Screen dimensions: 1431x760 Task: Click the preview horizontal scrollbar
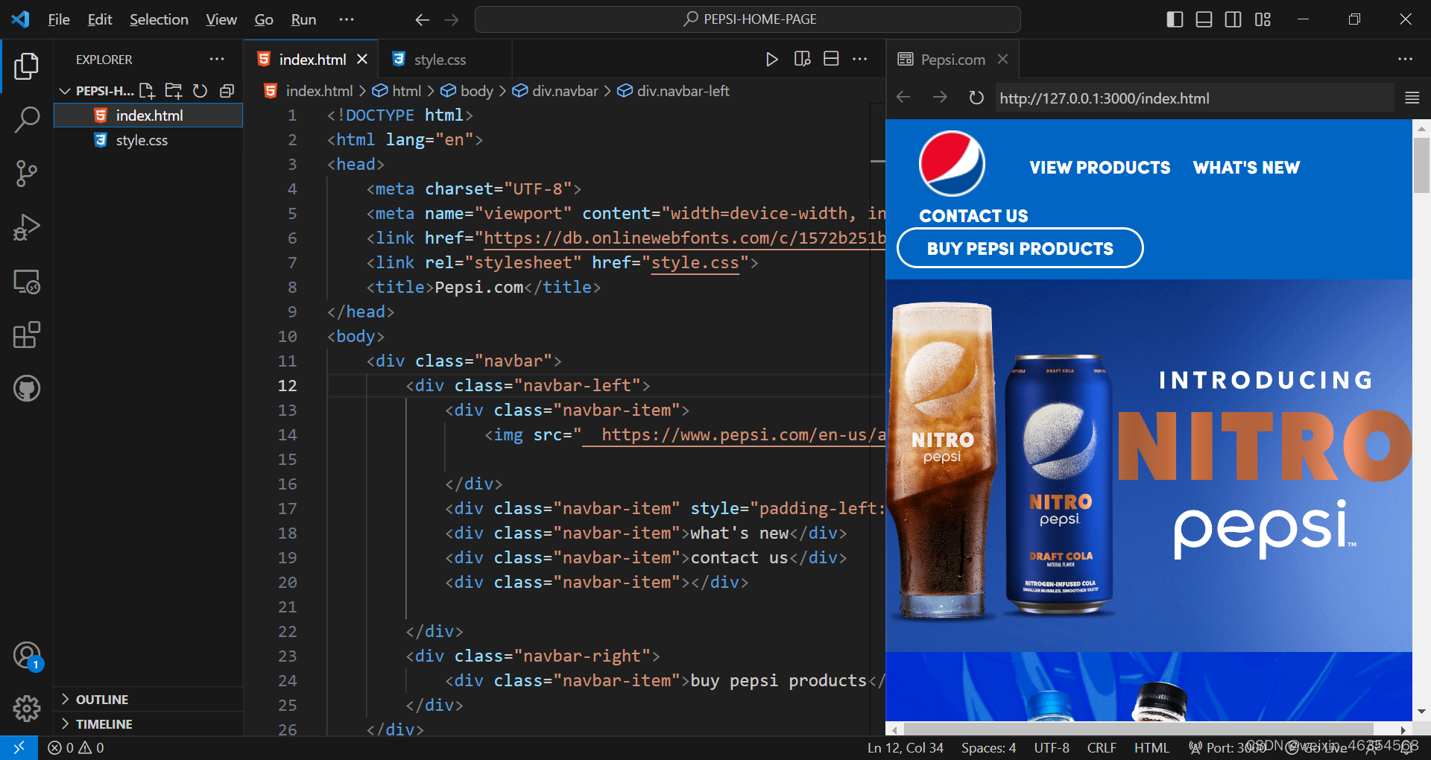(x=1138, y=729)
